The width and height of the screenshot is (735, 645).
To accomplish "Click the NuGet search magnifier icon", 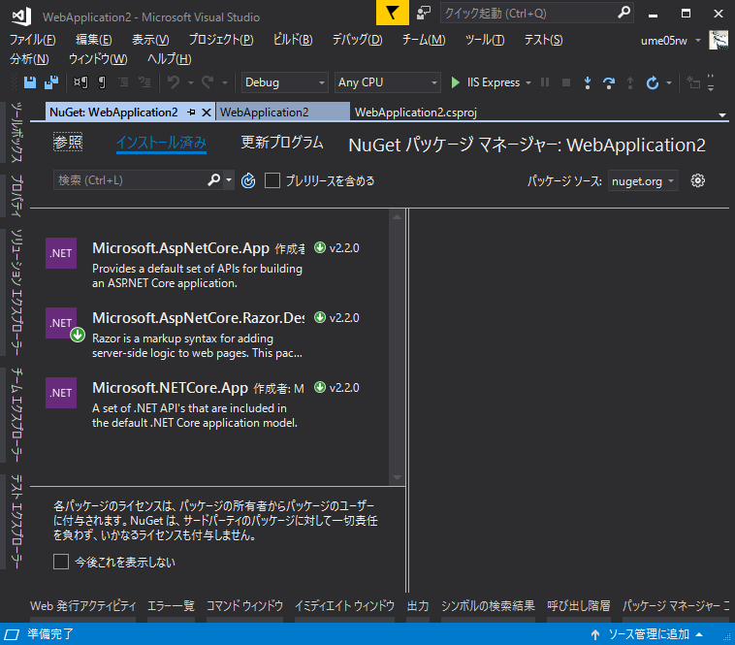I will pos(213,180).
